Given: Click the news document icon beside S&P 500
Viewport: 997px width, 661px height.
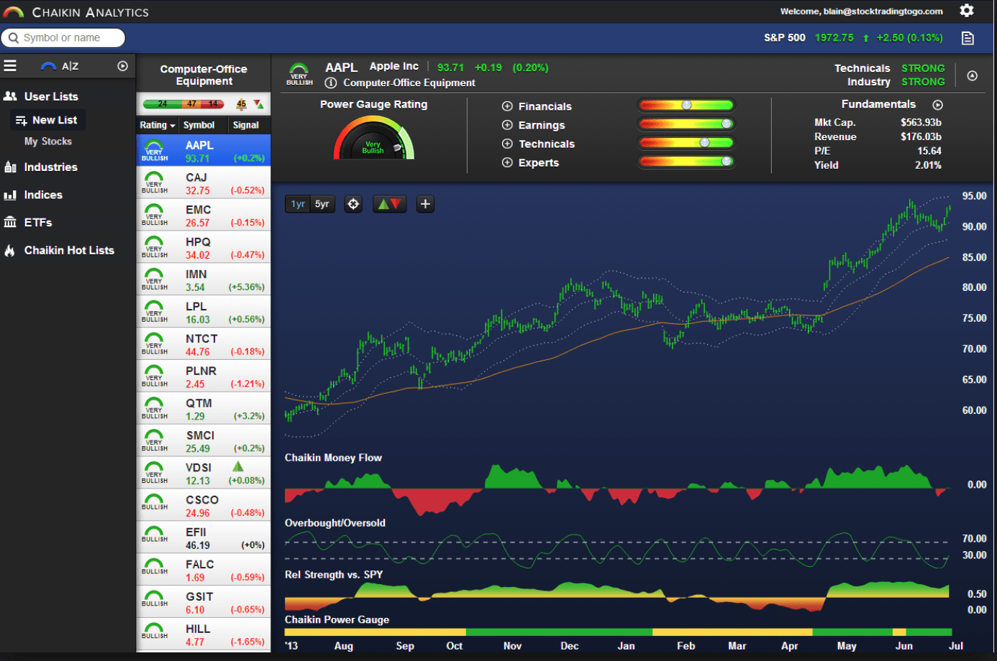Looking at the screenshot, I should [x=968, y=38].
